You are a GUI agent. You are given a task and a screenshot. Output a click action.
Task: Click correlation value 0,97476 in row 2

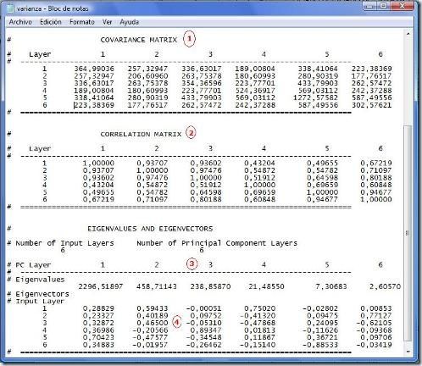click(206, 170)
